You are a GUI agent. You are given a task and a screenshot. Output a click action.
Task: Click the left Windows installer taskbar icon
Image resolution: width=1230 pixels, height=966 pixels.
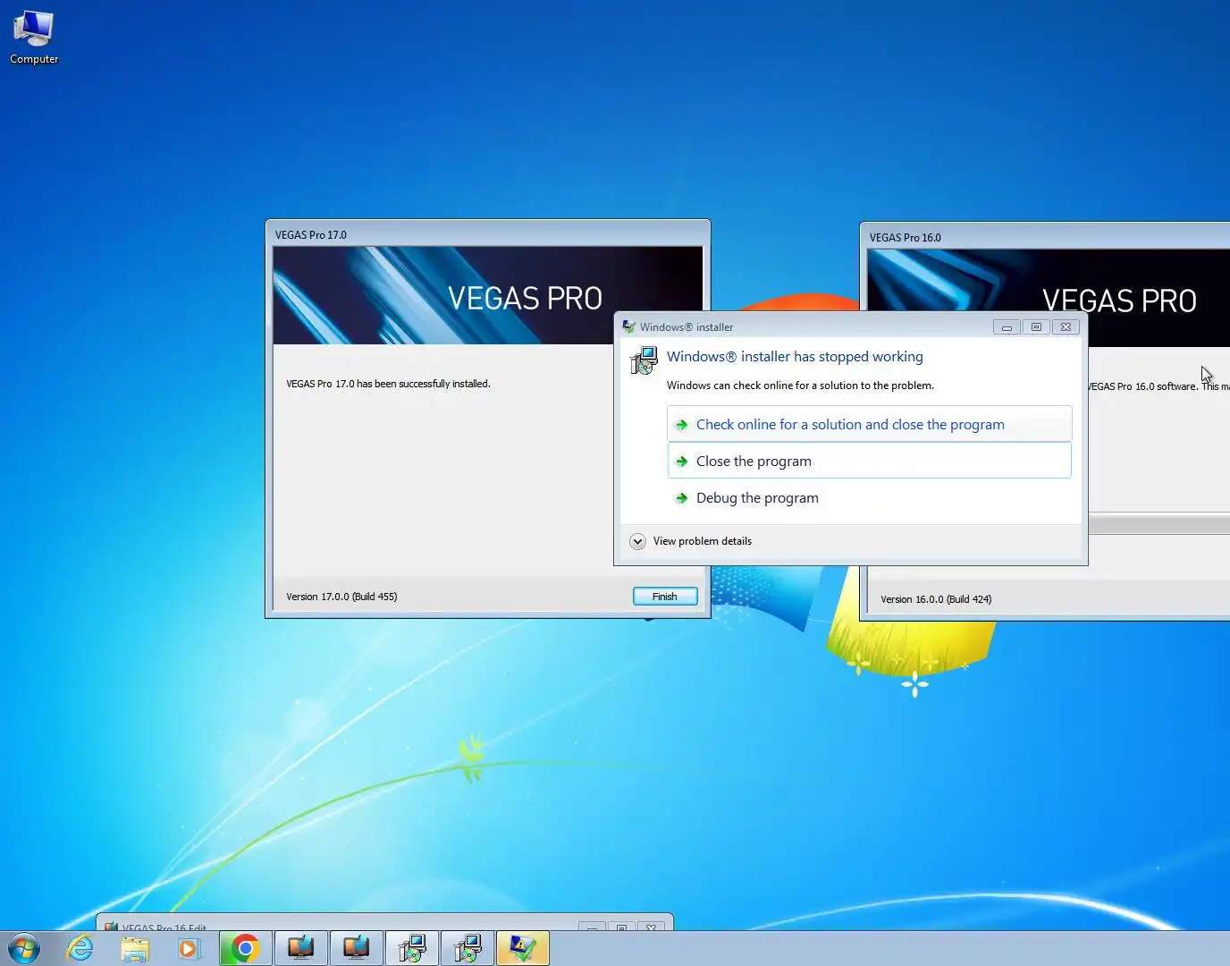coord(412,948)
